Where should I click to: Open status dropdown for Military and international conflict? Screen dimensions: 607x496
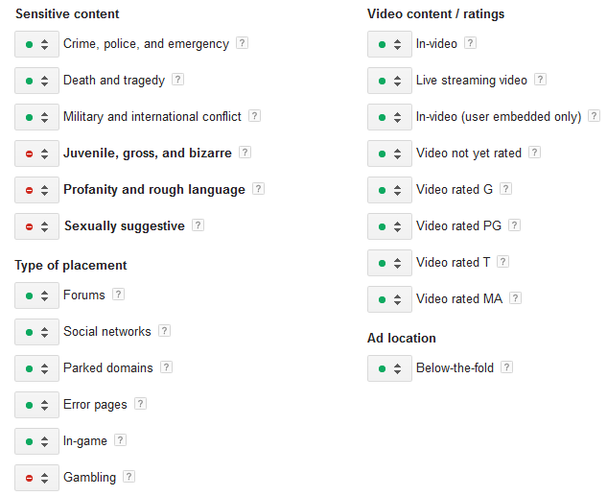[36, 117]
